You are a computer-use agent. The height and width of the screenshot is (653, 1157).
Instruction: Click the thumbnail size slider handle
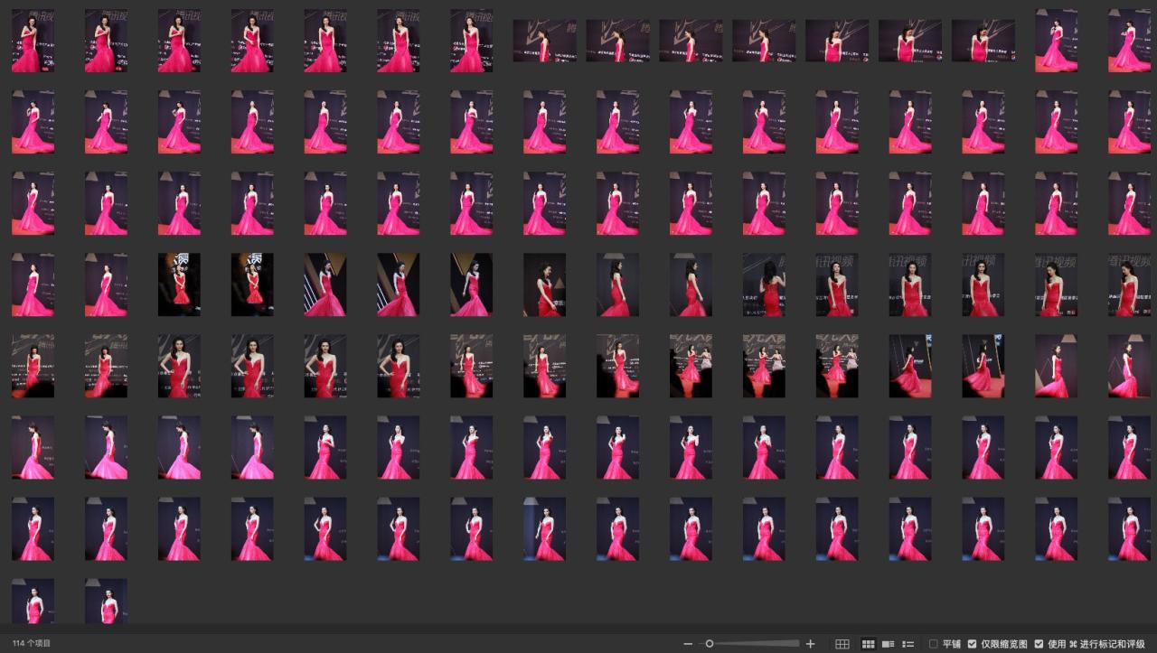coord(710,644)
